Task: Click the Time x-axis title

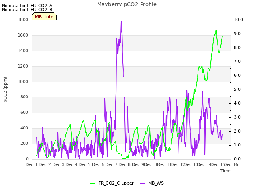Action: pyautogui.click(x=226, y=171)
